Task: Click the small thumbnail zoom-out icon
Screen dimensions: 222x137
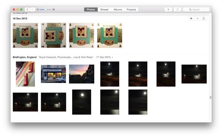Action: 38,9
